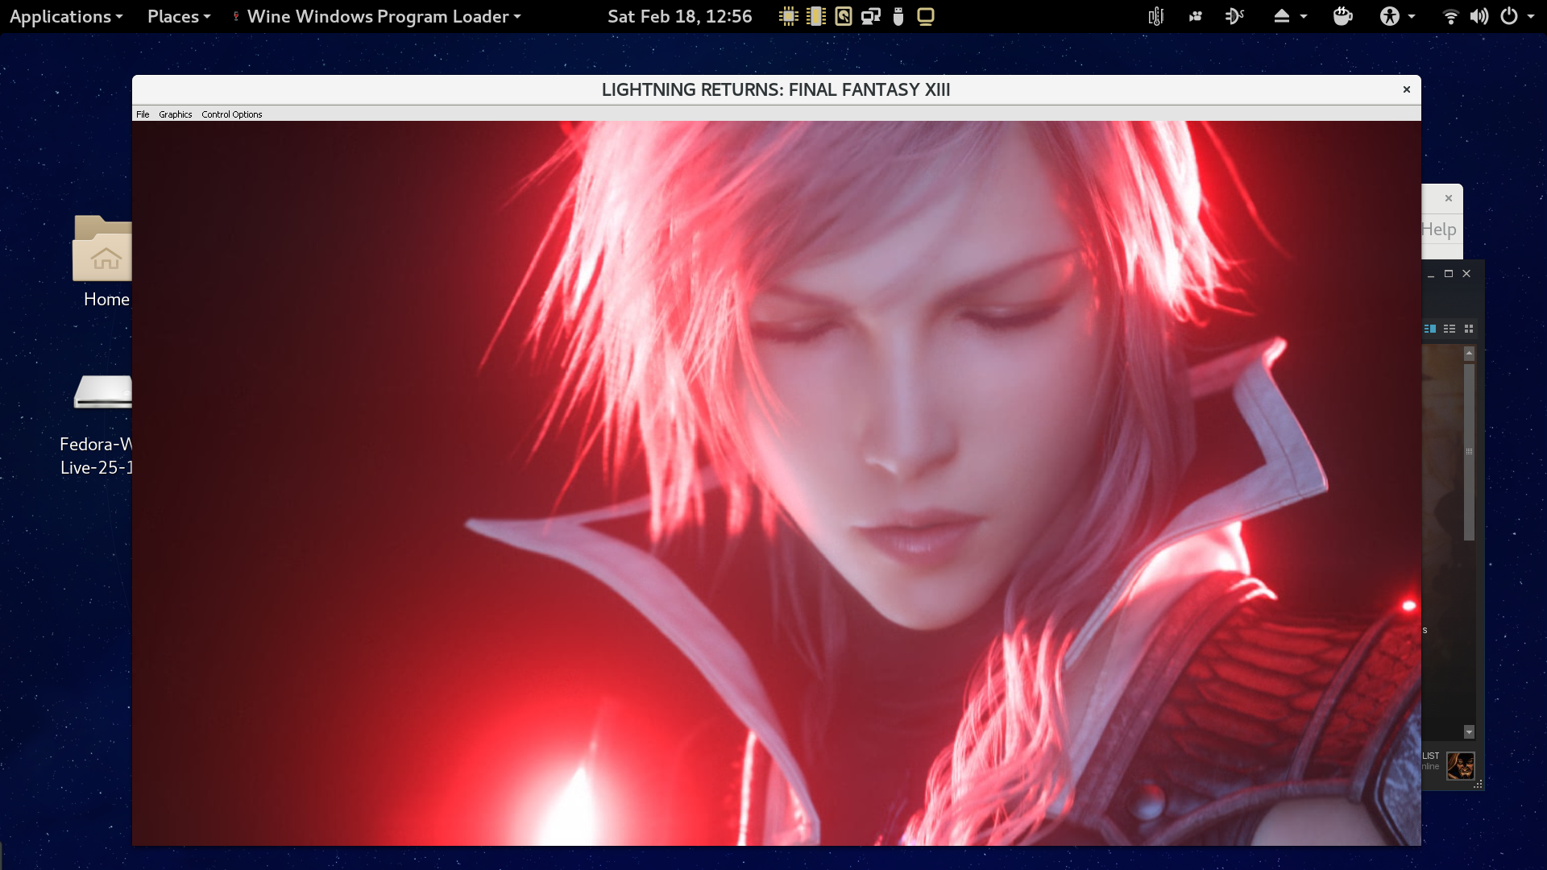
Task: Close the Steam window
Action: pos(1466,274)
